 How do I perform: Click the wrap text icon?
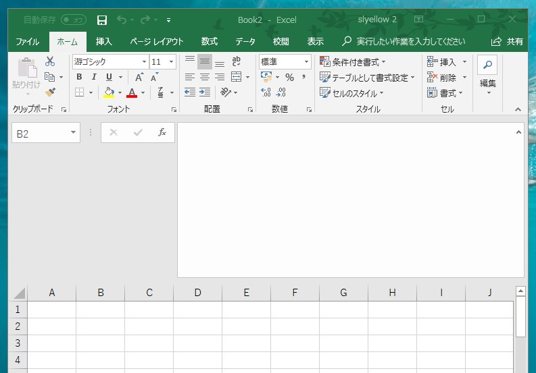pos(236,61)
